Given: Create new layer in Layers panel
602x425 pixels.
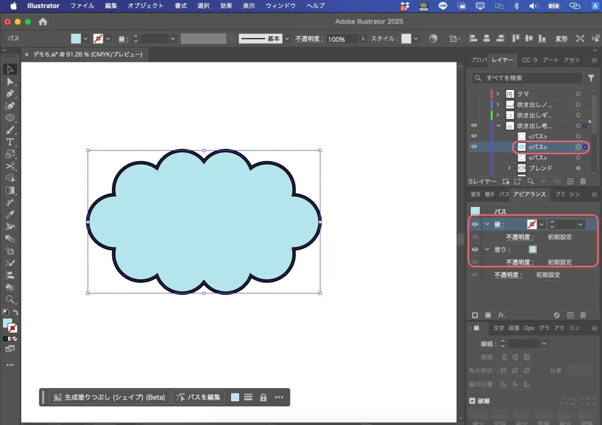Looking at the screenshot, I should 570,182.
